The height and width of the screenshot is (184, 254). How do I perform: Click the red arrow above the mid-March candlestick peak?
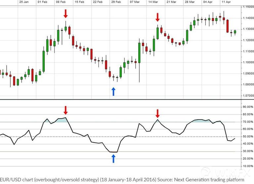click(158, 17)
